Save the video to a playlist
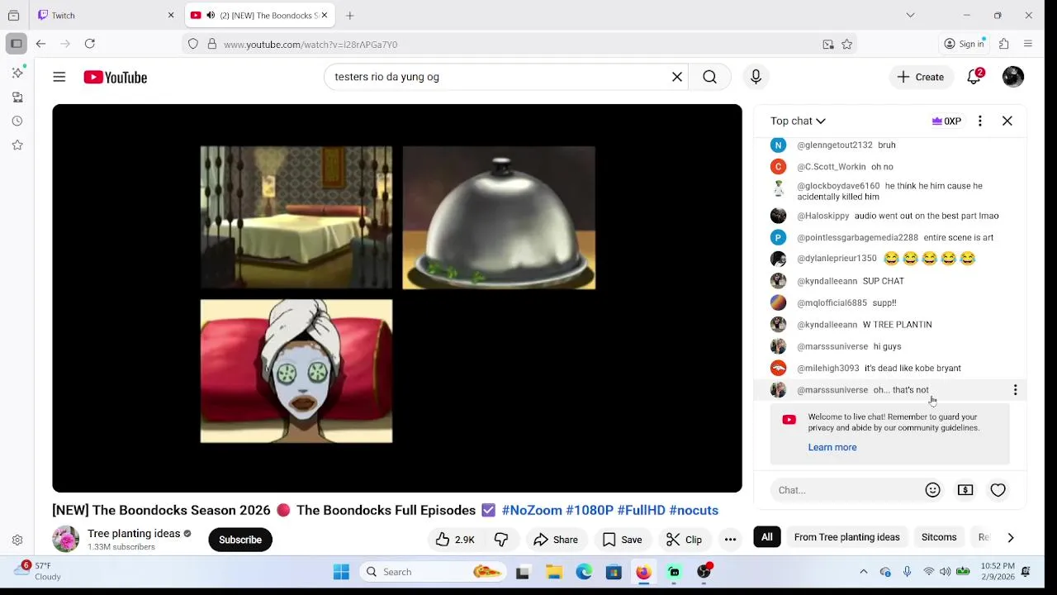This screenshot has height=595, width=1057. pyautogui.click(x=623, y=540)
